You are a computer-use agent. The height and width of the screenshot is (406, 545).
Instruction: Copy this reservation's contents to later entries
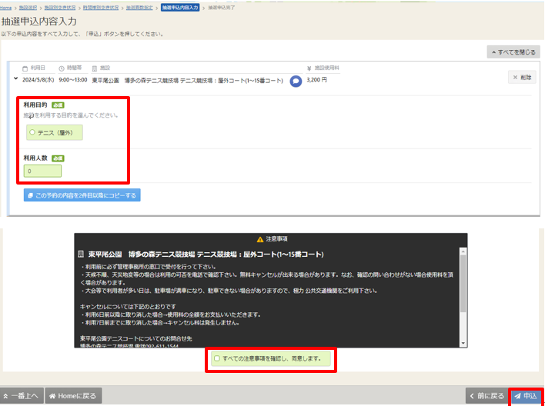tap(82, 195)
